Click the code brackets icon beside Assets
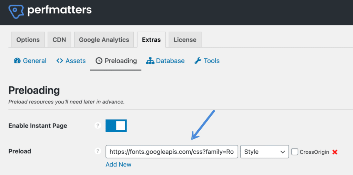 pos(60,61)
